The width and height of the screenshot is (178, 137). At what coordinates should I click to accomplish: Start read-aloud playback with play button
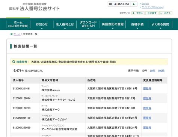coord(134,4)
